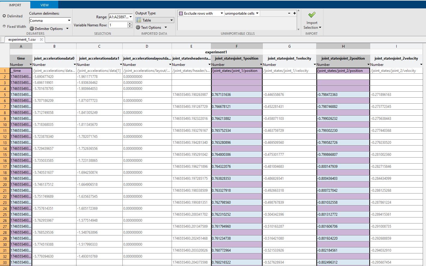Open the Column delimiters Comma dropdown
426x266 pixels.
(50, 20)
